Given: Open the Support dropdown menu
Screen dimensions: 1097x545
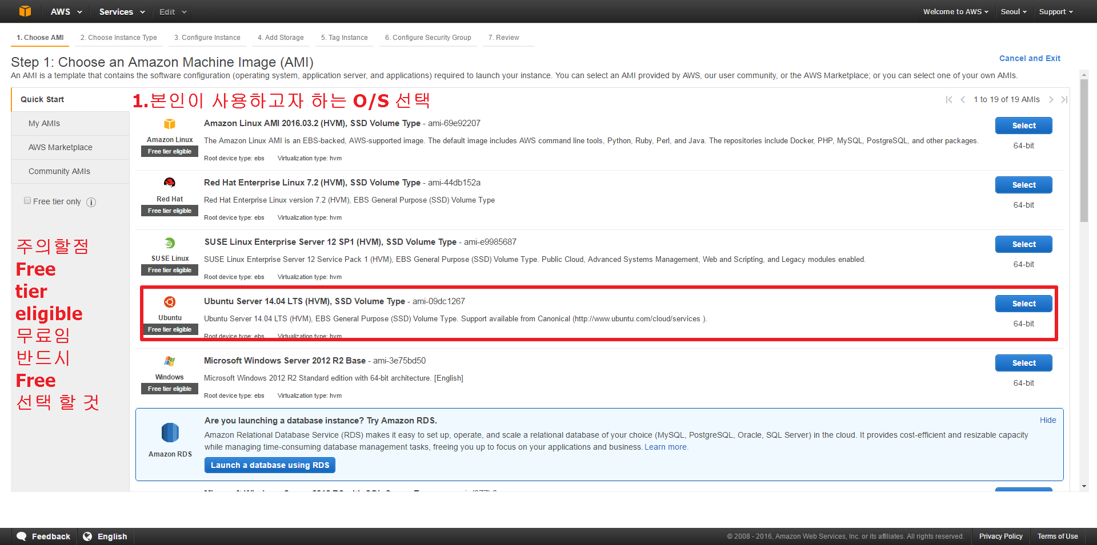Looking at the screenshot, I should [x=1056, y=11].
